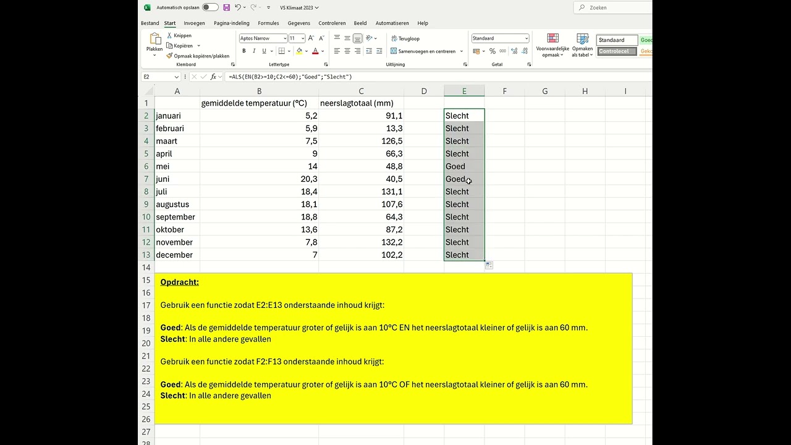Viewport: 791px width, 445px height.
Task: Click the accounting currency format icon
Action: coord(478,51)
